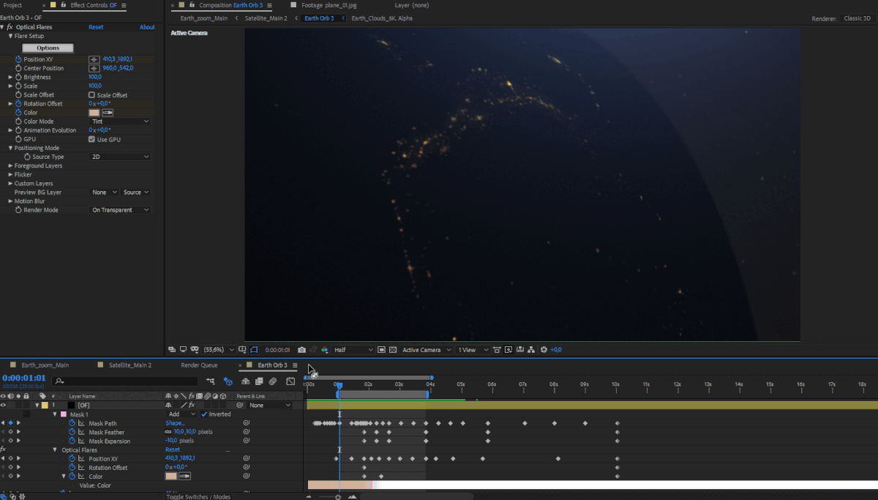The image size is (878, 500).
Task: Change the mask mode from Add
Action: point(181,414)
